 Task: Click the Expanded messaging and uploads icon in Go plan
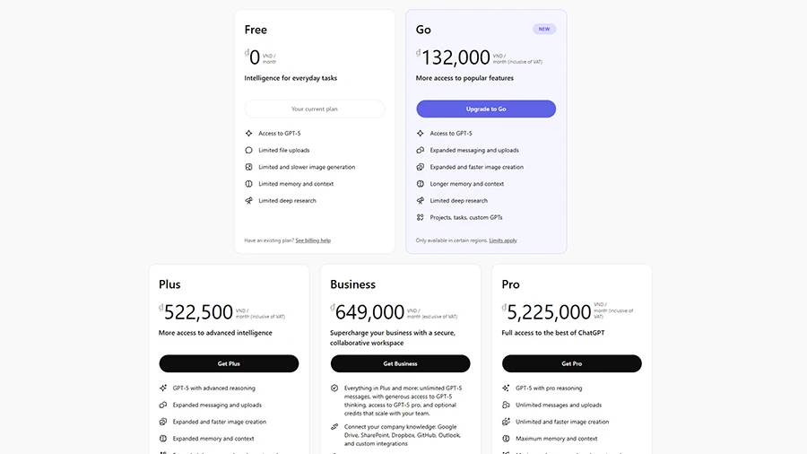point(421,151)
